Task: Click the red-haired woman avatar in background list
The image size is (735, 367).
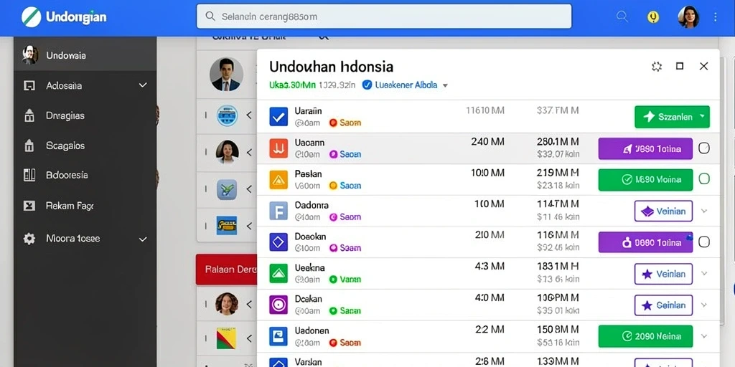Action: coord(227,304)
